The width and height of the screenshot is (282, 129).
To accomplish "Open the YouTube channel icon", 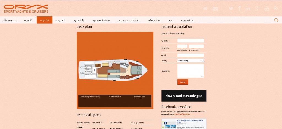I will point(267,9).
